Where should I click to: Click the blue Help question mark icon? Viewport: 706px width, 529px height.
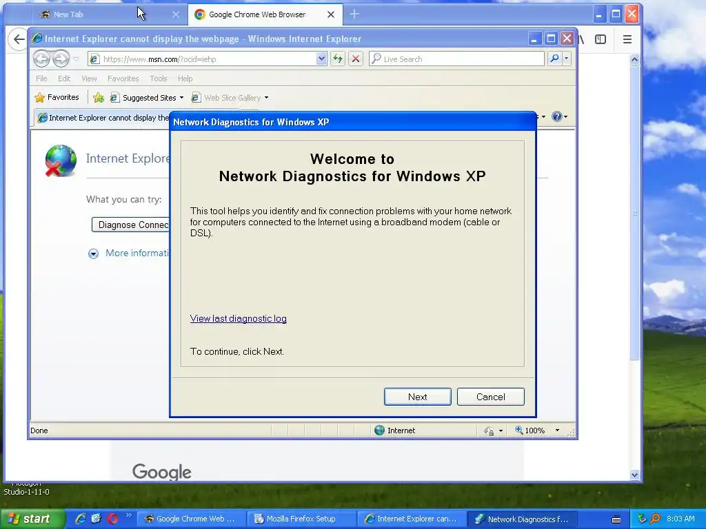coord(556,116)
